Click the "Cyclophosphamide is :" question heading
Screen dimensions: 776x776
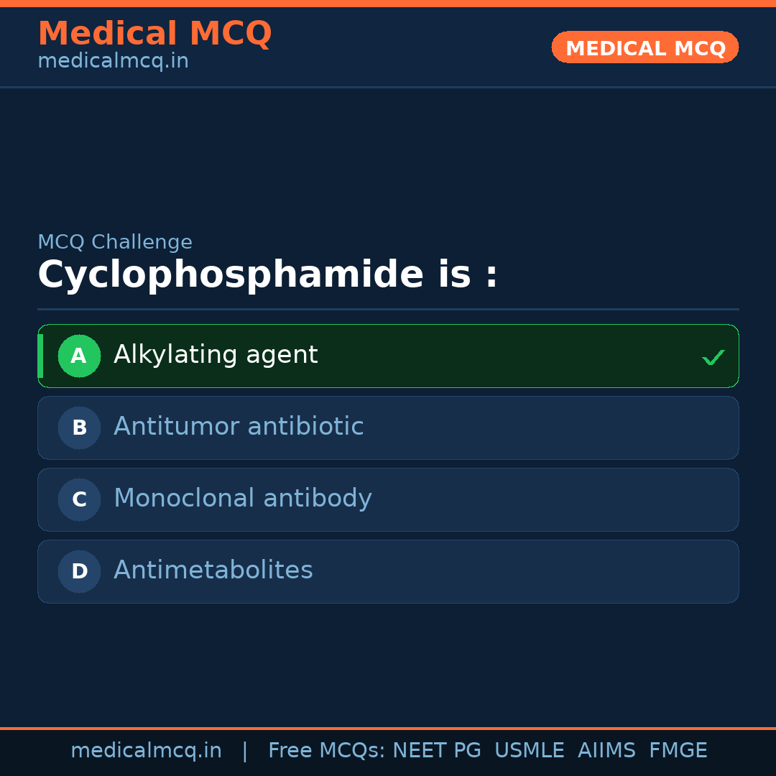267,275
